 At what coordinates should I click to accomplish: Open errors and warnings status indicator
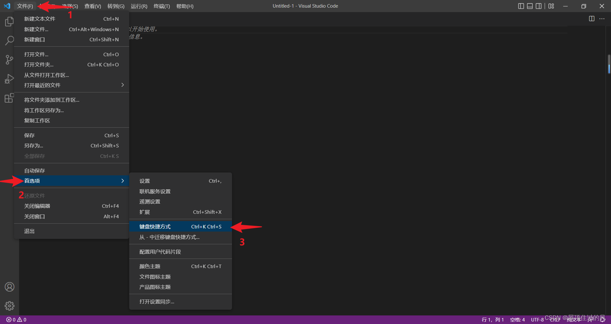pyautogui.click(x=16, y=320)
